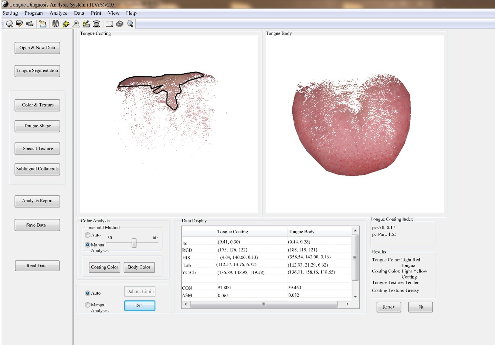Screen dimensions: 495x345
Task: Click scroll up arrow in Data Display
Action: pos(355,231)
